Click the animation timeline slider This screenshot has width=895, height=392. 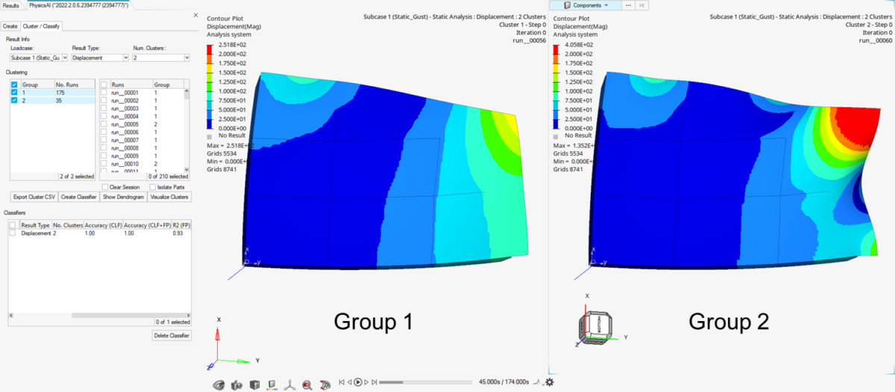click(425, 382)
